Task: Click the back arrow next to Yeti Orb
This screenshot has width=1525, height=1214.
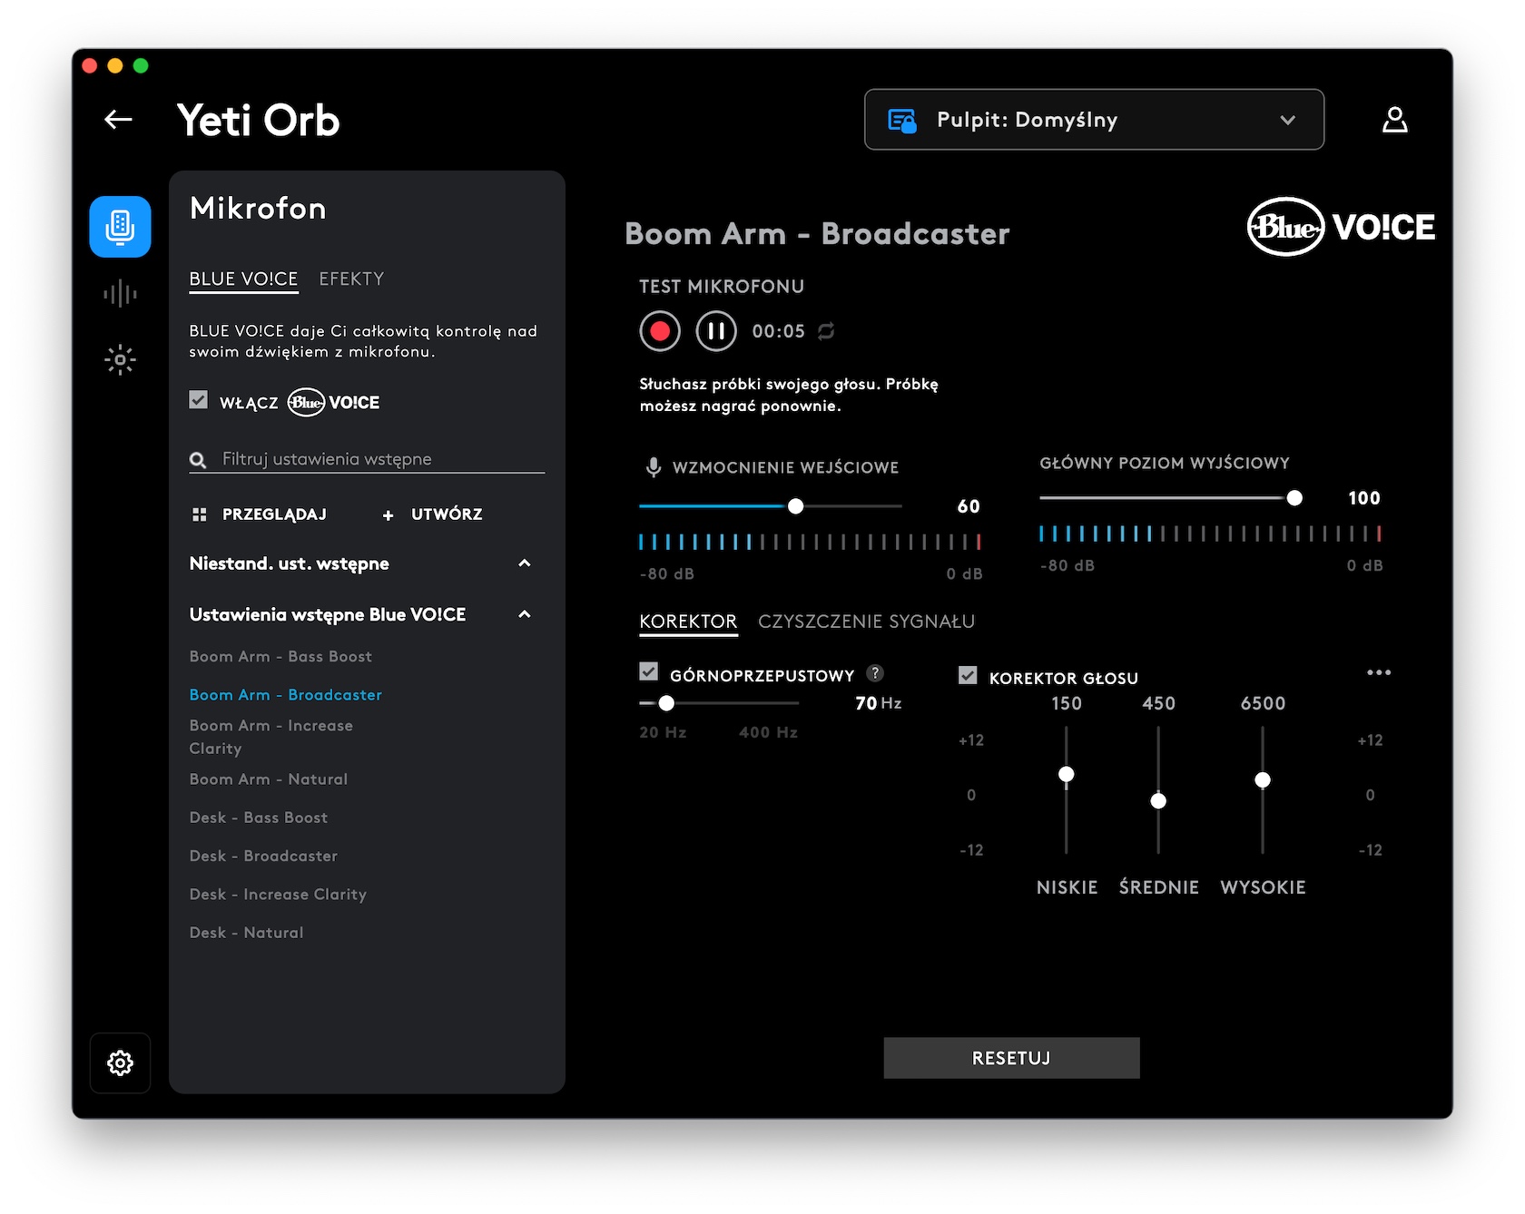Action: pos(118,120)
